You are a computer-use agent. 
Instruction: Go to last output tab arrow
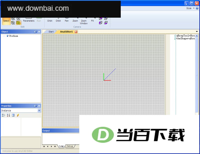pyautogui.click(x=55, y=146)
